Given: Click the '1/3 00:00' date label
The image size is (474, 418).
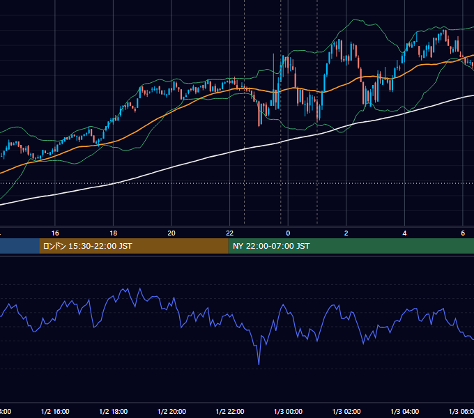Looking at the screenshot, I should [x=288, y=411].
